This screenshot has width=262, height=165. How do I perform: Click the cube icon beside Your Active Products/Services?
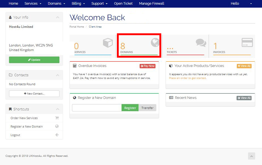click(171, 66)
